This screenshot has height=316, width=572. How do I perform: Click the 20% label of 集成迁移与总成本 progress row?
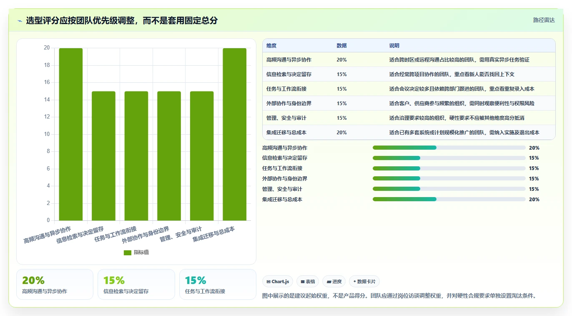[x=534, y=200]
